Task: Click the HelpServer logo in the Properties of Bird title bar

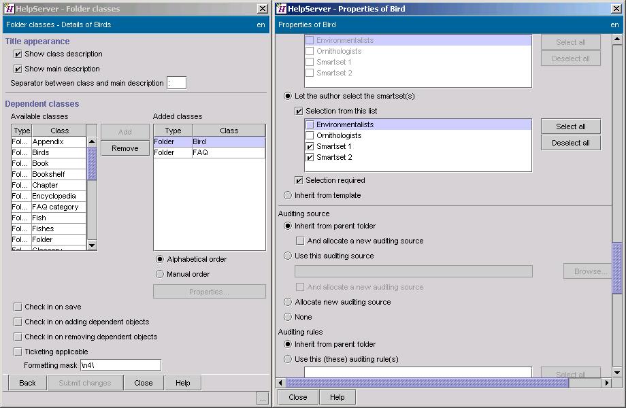Action: click(x=283, y=9)
